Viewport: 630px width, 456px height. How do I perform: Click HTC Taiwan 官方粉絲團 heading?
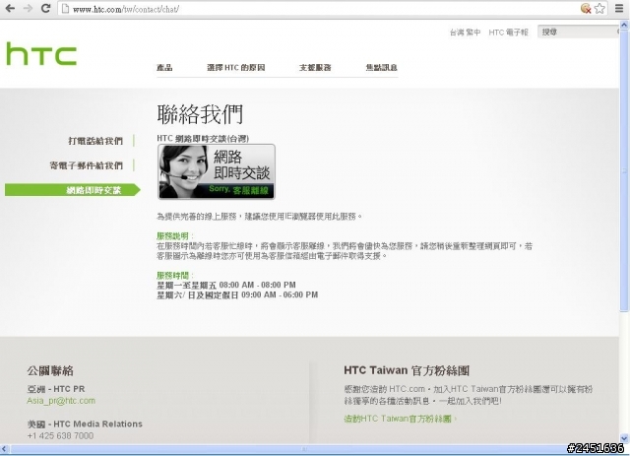(x=407, y=370)
